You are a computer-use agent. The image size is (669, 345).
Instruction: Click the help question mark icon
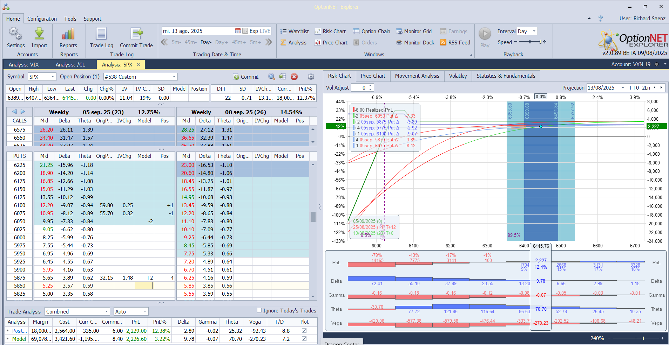[601, 19]
